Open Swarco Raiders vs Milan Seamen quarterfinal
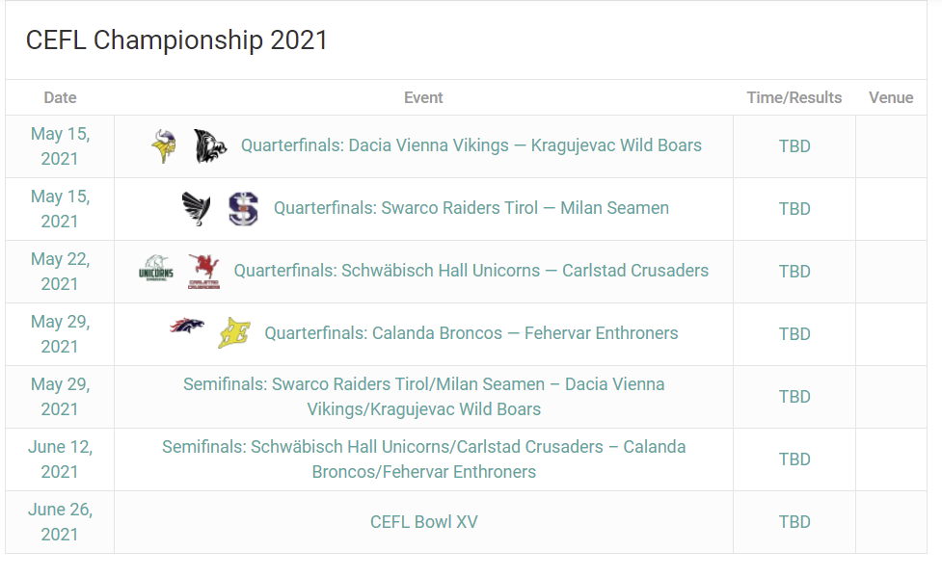 click(x=471, y=208)
